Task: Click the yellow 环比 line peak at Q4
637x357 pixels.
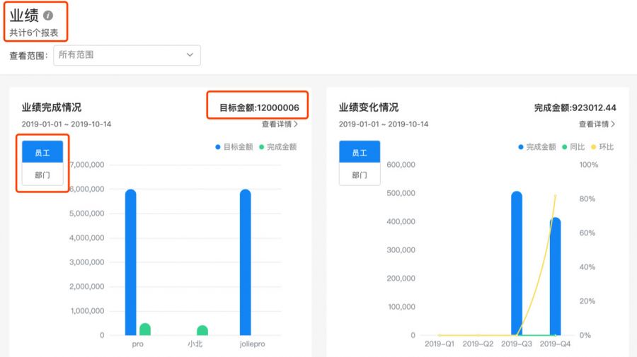Action: (555, 196)
